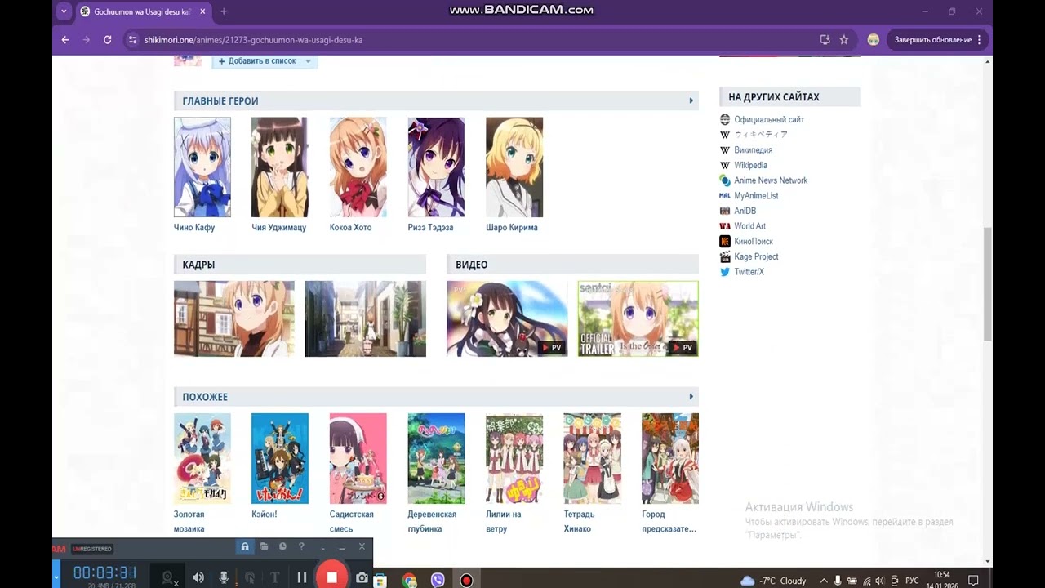The height and width of the screenshot is (588, 1045).
Task: Toggle the Bandicam lock icon
Action: (x=244, y=547)
